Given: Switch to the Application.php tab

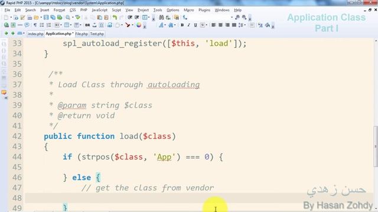Looking at the screenshot, I should (x=59, y=34).
